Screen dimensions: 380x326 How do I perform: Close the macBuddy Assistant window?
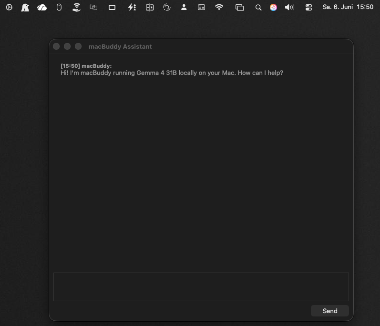[56, 46]
